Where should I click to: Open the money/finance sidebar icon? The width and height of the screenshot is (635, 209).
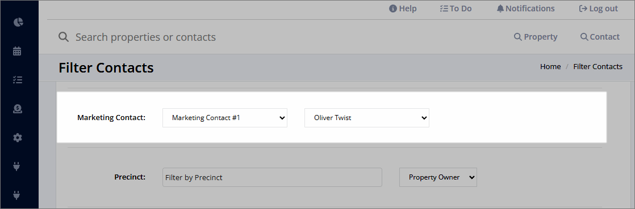(x=17, y=109)
